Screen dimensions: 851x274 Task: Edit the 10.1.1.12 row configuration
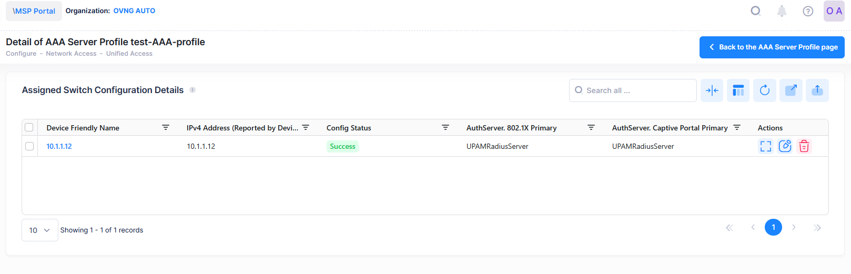coord(785,146)
